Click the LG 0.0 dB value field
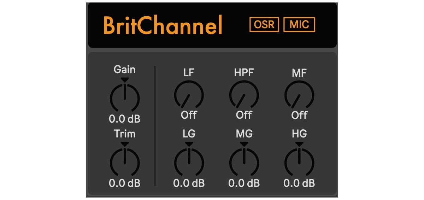The image size is (424, 200). pyautogui.click(x=189, y=183)
